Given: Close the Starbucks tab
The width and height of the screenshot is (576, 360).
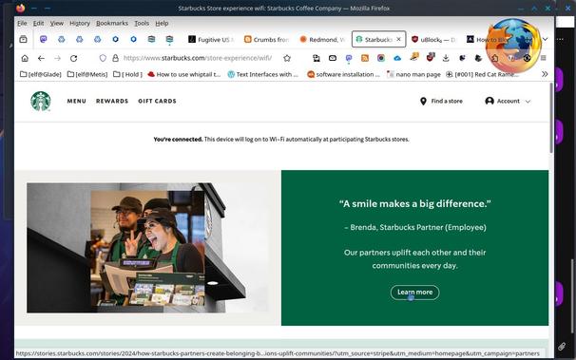Looking at the screenshot, I should (x=398, y=39).
